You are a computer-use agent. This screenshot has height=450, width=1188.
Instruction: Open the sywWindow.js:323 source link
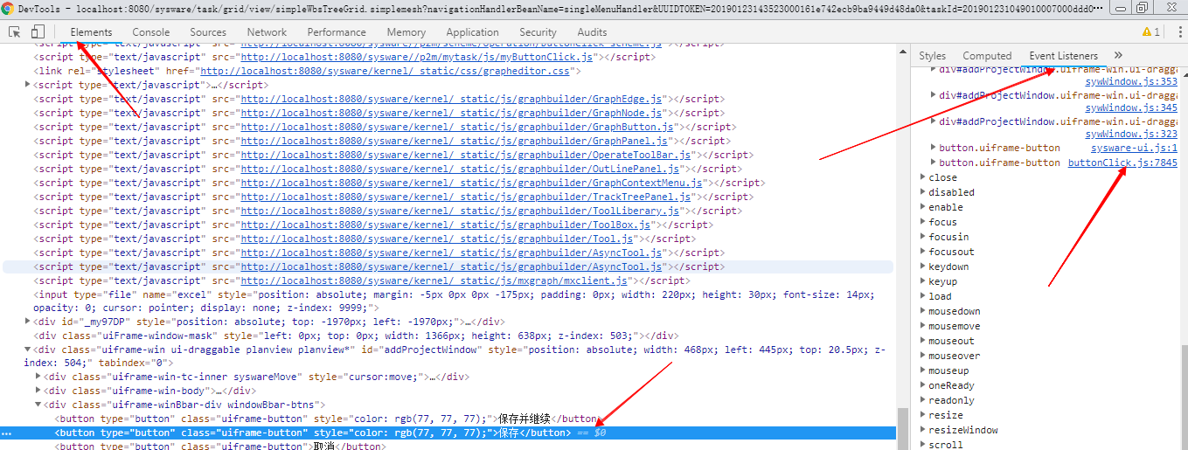tap(1131, 135)
